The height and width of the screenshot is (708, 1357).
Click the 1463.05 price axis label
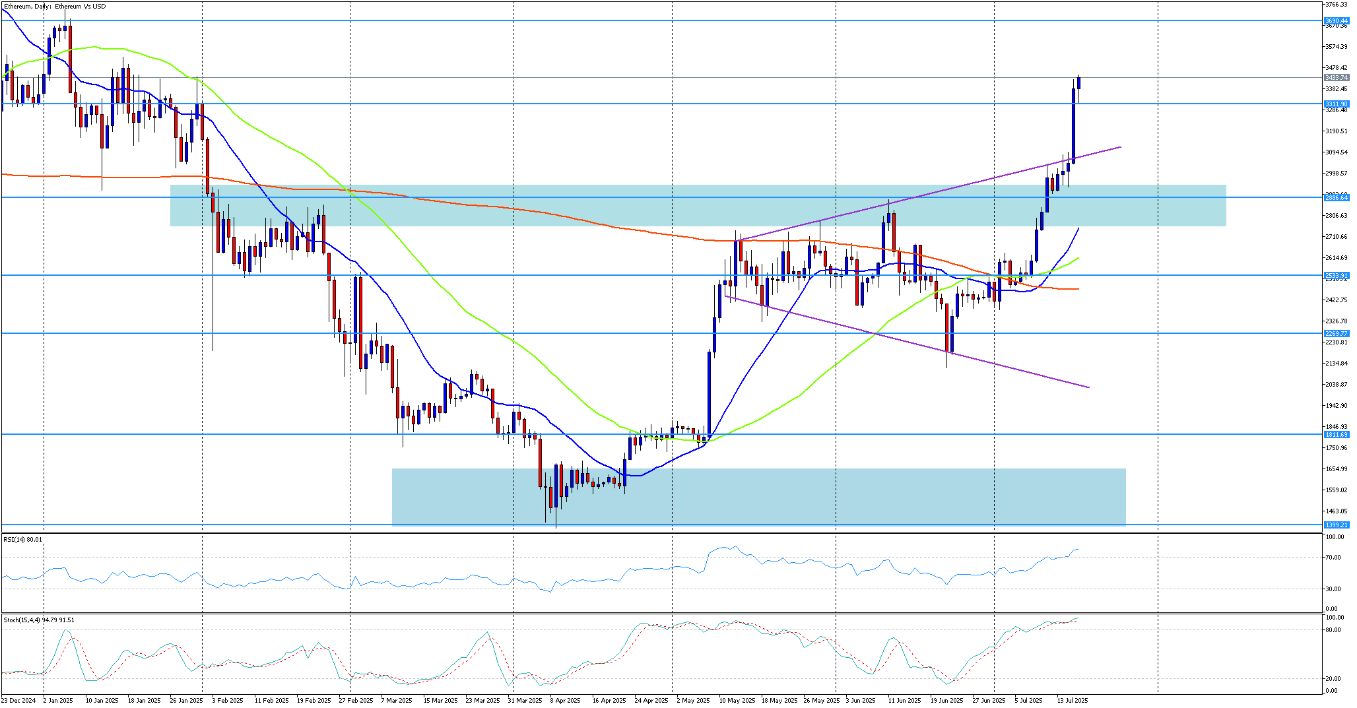point(1337,511)
